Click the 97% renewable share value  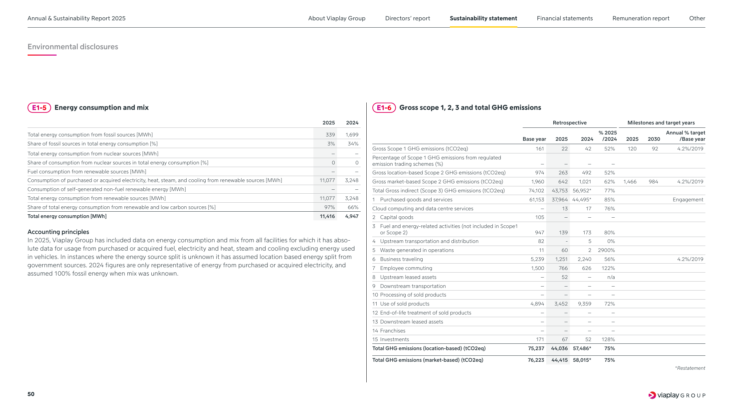point(329,207)
